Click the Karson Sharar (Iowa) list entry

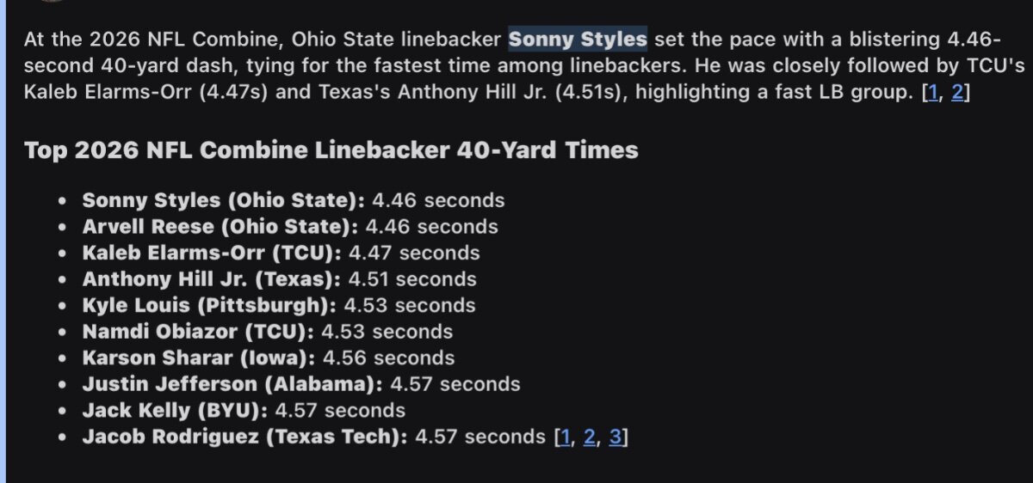268,358
